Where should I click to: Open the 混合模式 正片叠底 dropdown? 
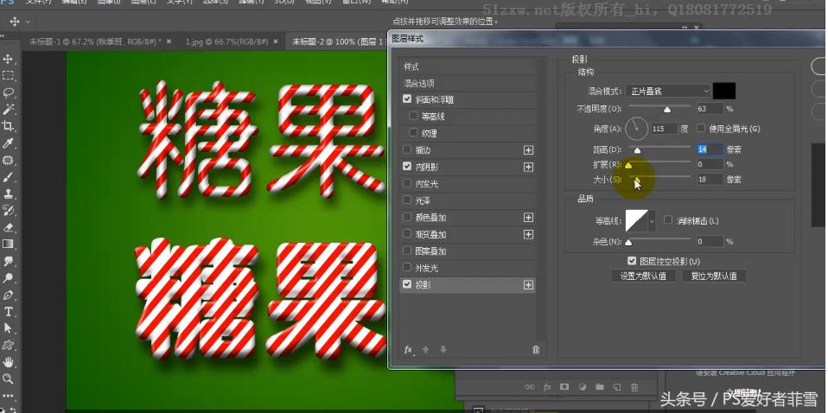tap(668, 92)
